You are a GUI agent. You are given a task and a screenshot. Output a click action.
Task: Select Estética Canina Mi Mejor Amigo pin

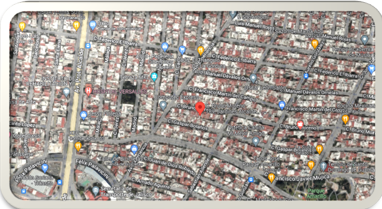(x=255, y=142)
